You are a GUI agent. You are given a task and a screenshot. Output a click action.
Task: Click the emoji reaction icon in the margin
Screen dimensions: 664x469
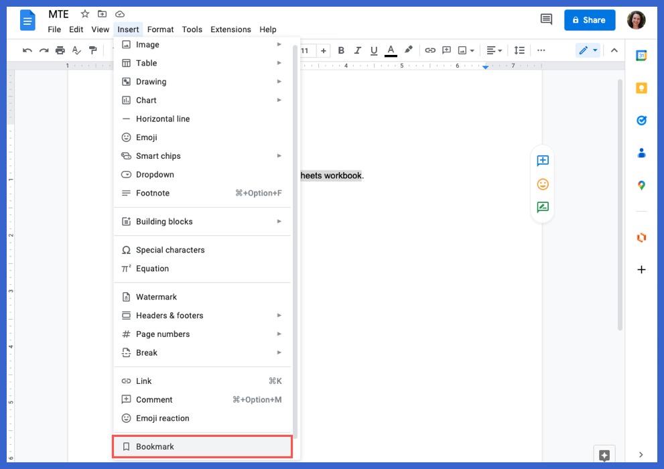click(542, 184)
